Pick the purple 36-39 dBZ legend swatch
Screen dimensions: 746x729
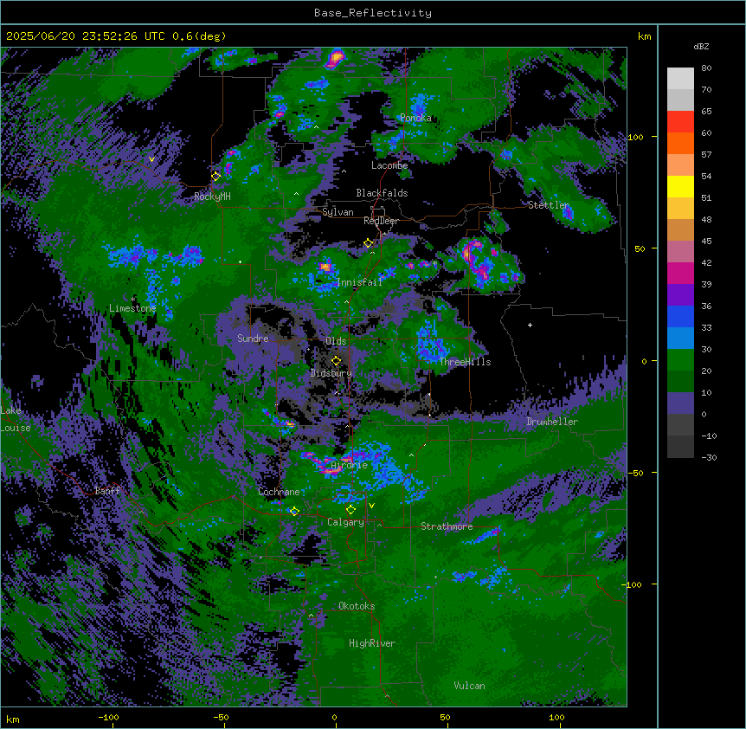[680, 295]
